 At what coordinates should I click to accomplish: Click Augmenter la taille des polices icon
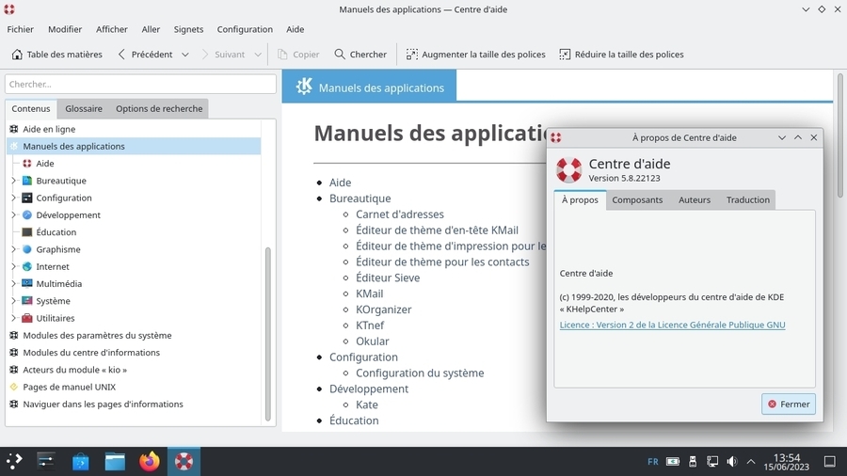click(411, 55)
